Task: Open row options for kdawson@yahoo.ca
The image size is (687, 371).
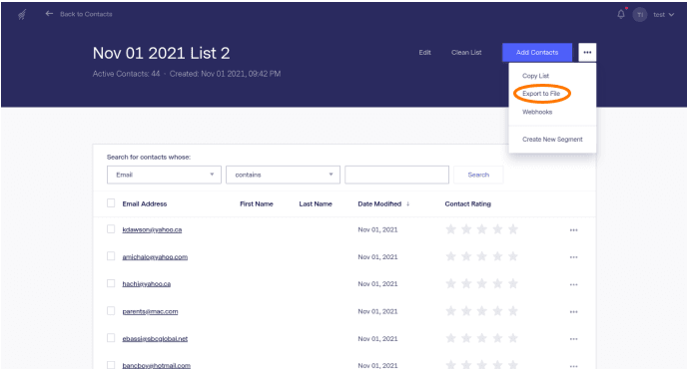Action: (x=573, y=230)
